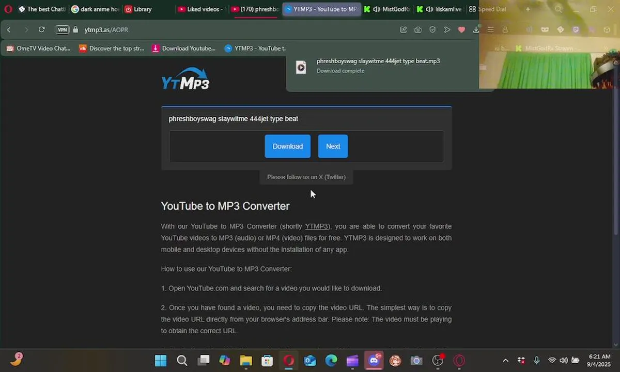Viewport: 620px width, 372px height.
Task: Switch to The best ChatB tab
Action: [x=42, y=9]
